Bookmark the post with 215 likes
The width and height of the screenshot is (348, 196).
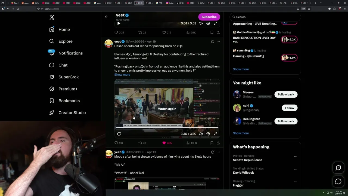click(212, 32)
